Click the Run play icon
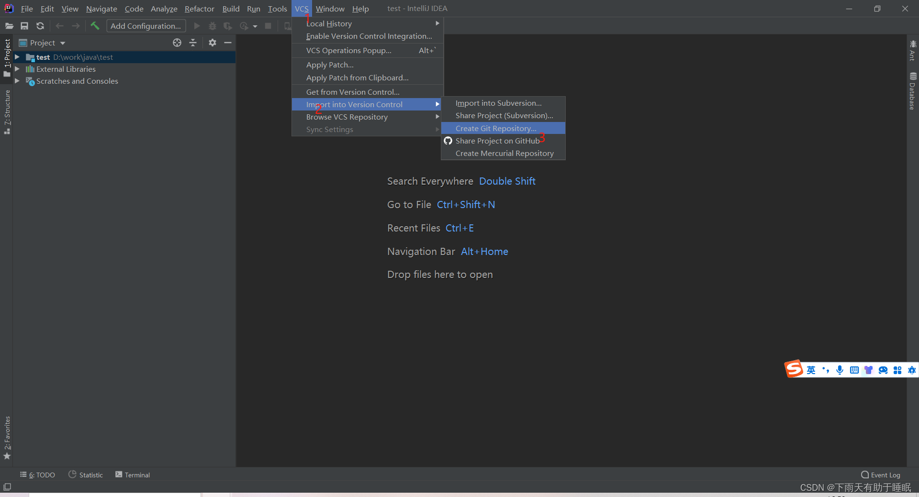The image size is (919, 497). point(197,26)
